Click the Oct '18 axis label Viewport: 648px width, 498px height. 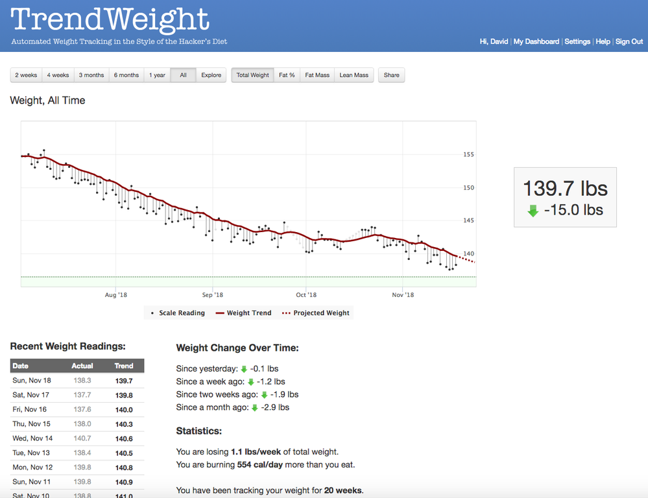pyautogui.click(x=306, y=294)
